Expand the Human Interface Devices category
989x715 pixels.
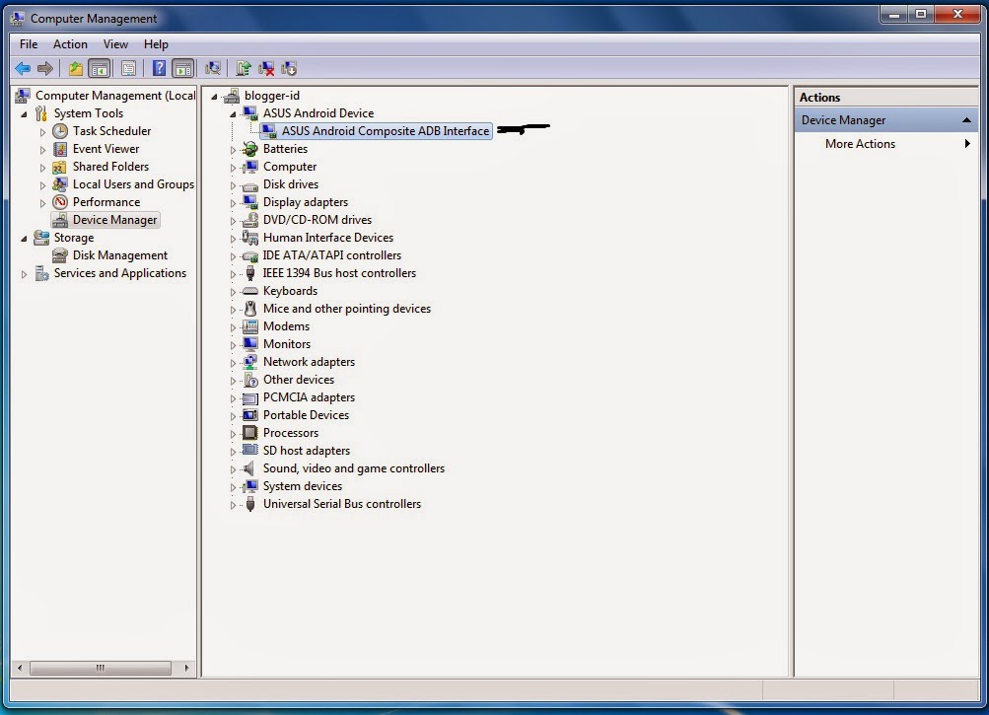[233, 239]
